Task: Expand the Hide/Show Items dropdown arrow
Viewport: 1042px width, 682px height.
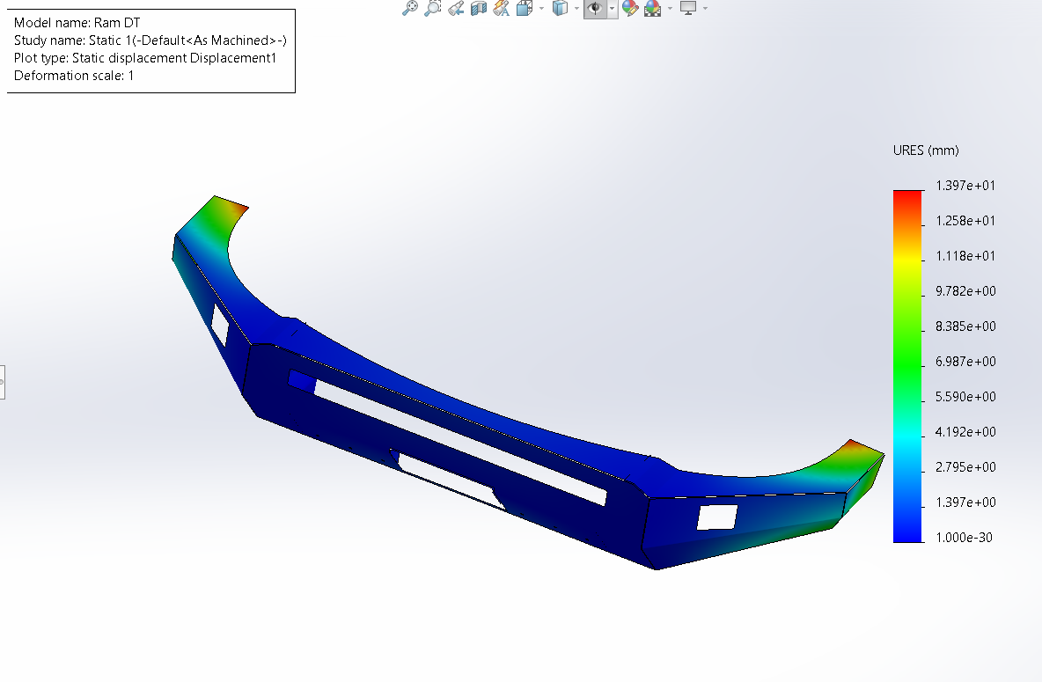Action: (612, 9)
